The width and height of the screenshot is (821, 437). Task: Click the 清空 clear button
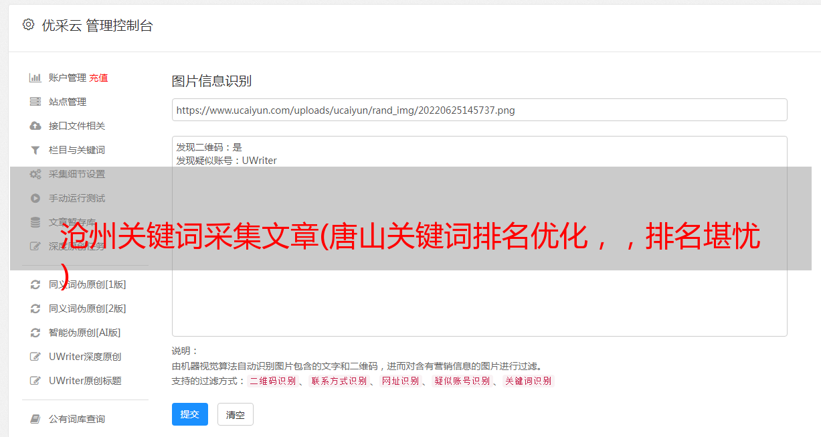click(236, 414)
